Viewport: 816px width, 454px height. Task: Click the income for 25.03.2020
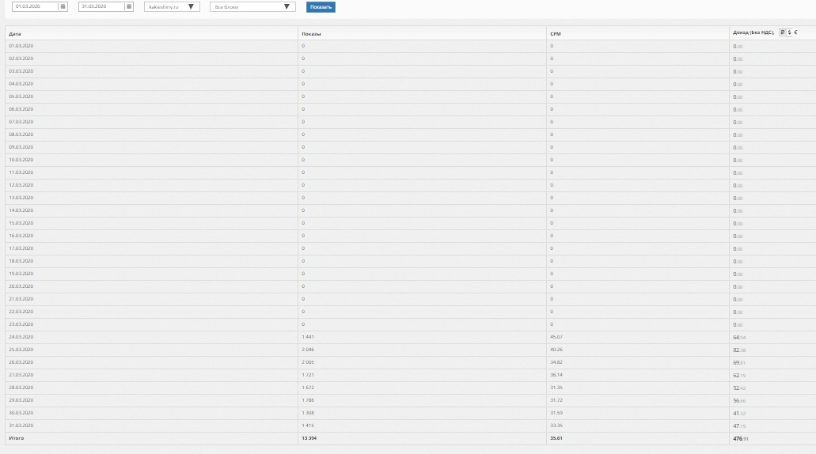739,350
